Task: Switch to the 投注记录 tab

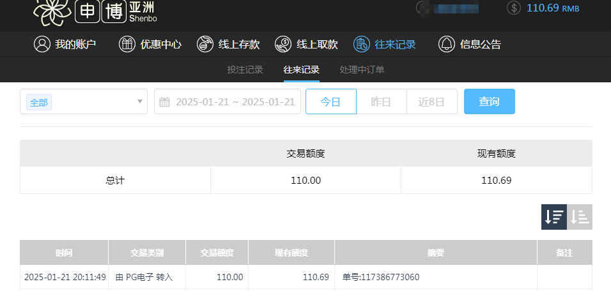Action: (245, 70)
